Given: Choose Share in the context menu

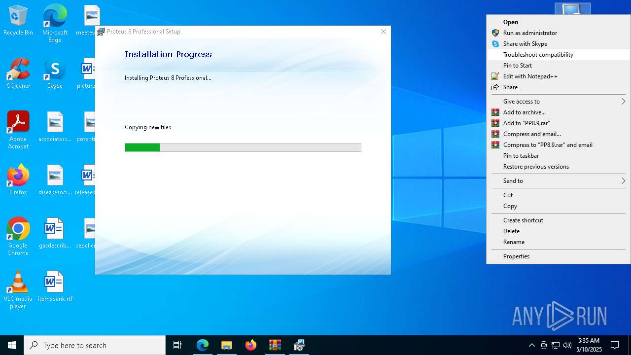Looking at the screenshot, I should click(558, 87).
